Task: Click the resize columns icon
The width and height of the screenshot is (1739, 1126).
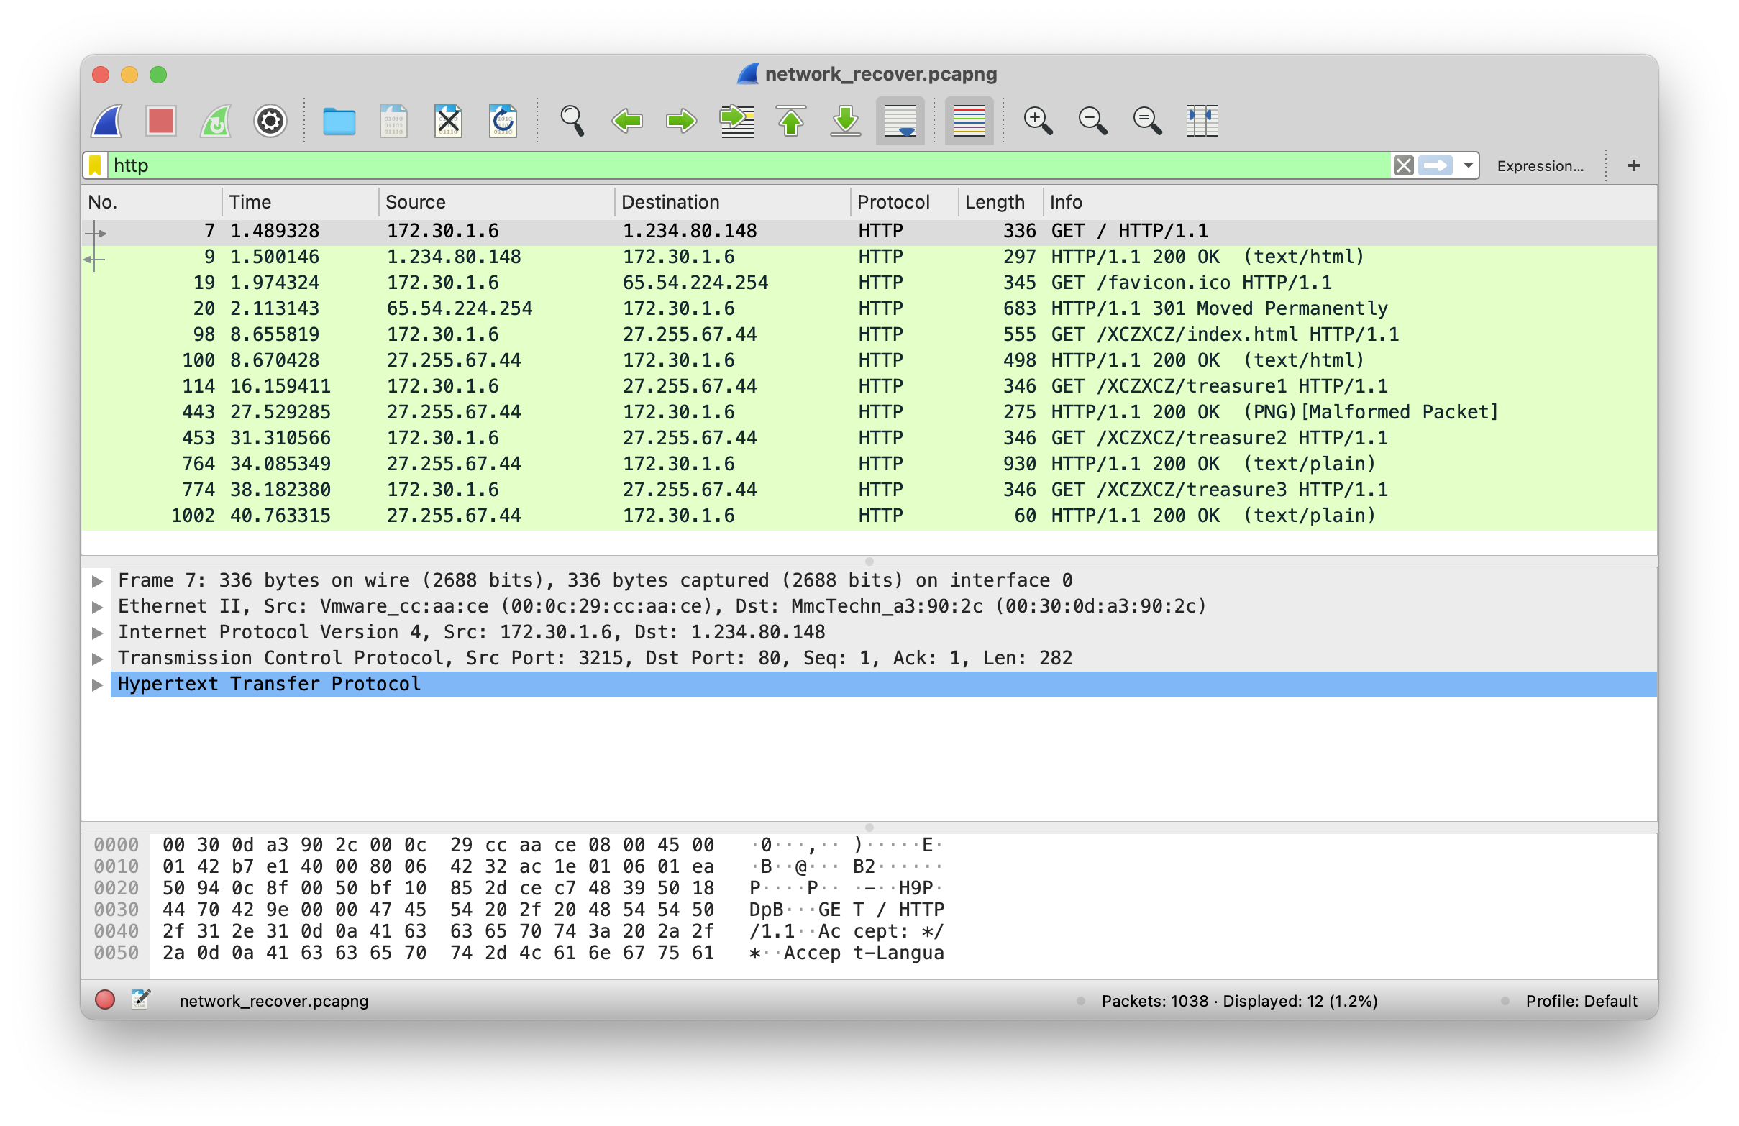Action: (1201, 121)
